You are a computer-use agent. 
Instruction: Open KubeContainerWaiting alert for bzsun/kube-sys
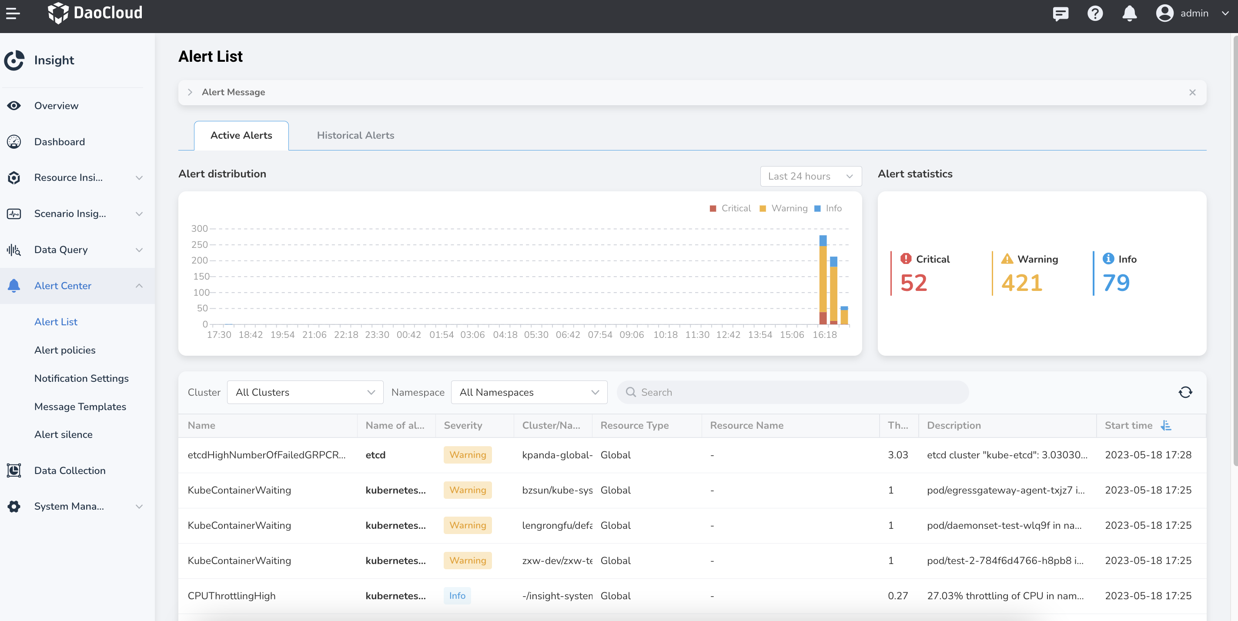click(239, 490)
